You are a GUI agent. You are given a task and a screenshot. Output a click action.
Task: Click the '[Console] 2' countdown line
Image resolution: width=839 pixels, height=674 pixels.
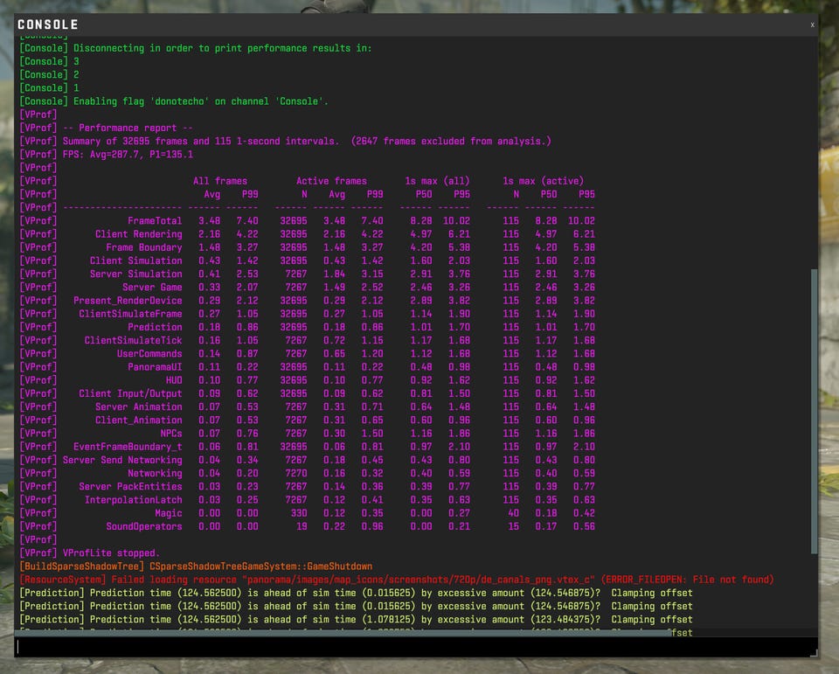(x=49, y=75)
